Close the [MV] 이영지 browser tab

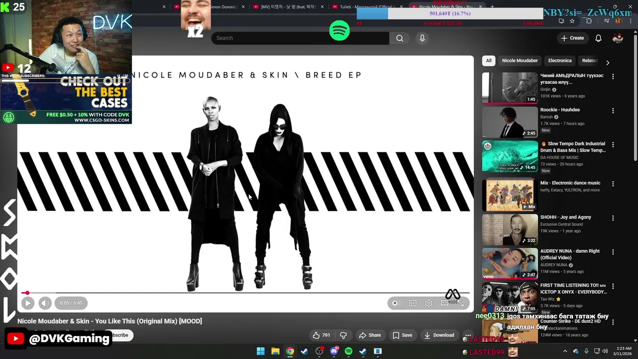[322, 6]
